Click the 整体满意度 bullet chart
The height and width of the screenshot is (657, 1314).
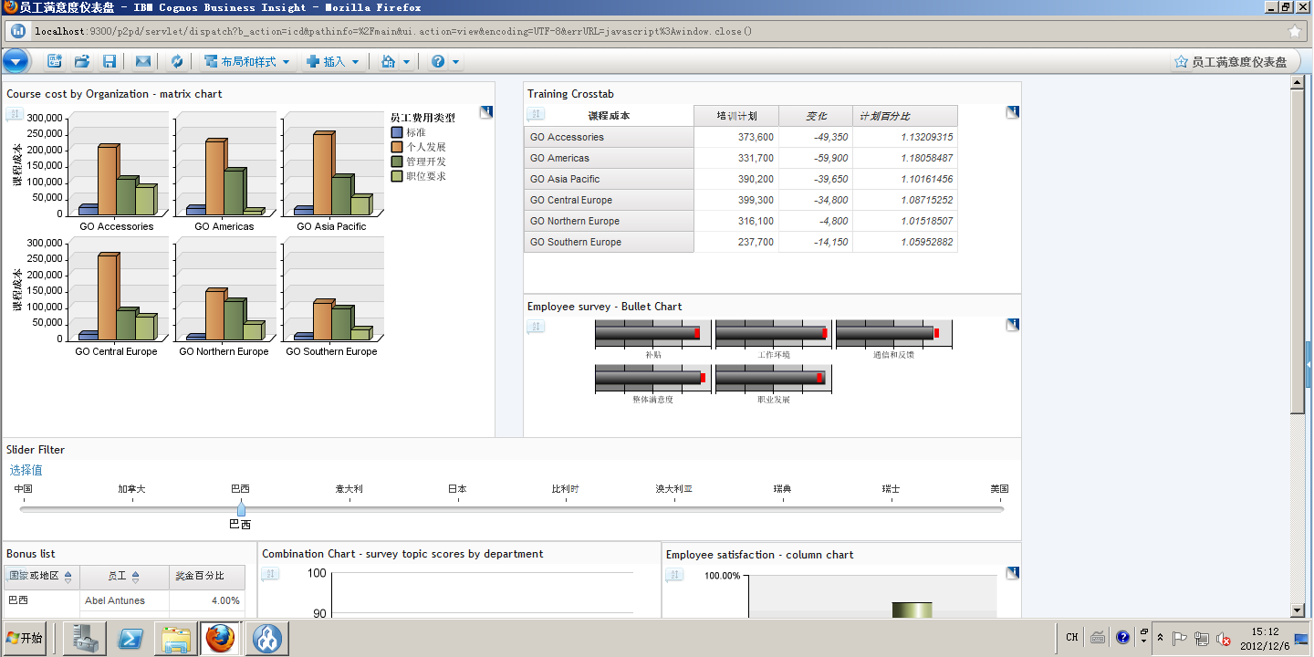coord(652,379)
